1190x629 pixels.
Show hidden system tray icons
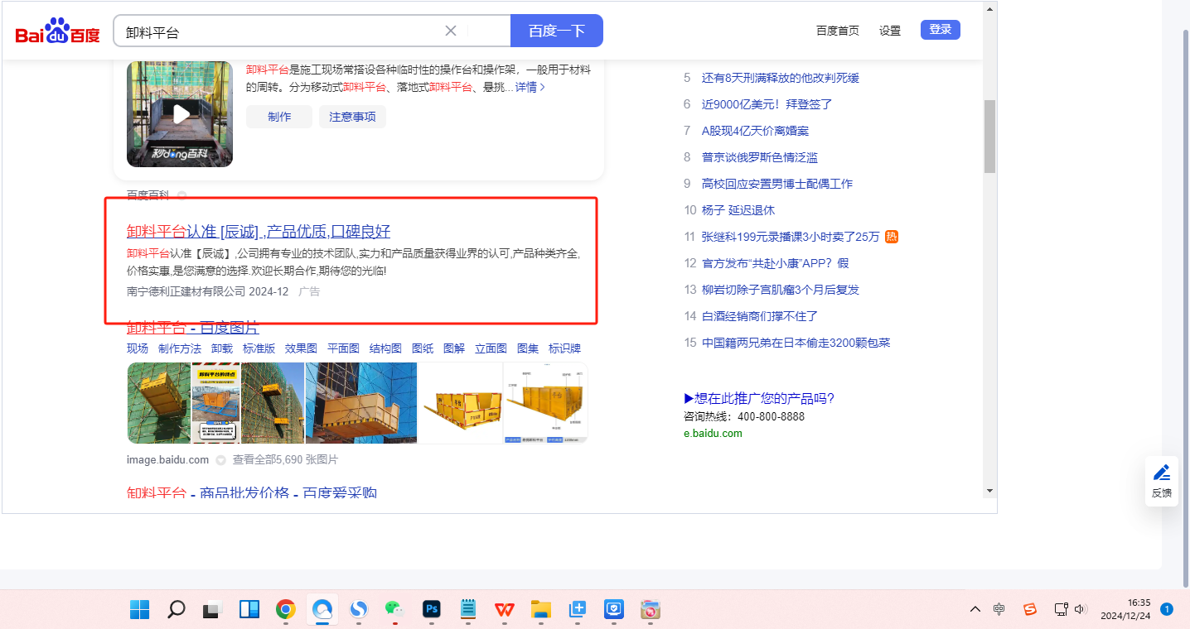click(975, 609)
